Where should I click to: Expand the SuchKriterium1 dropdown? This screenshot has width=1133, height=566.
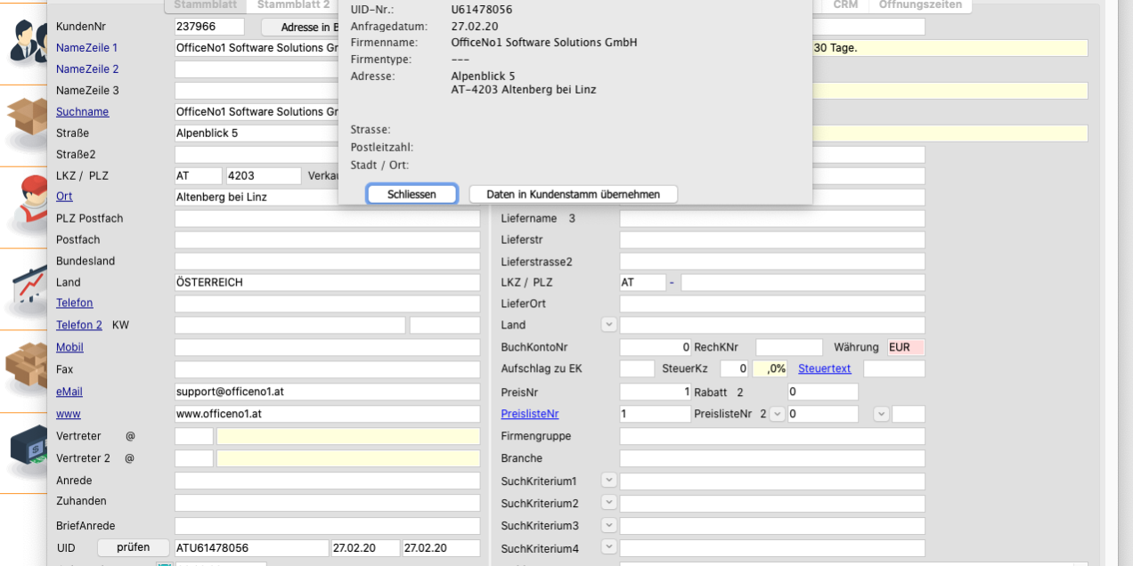609,481
